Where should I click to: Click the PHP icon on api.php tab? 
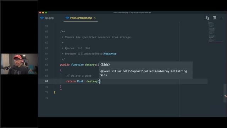coord(42,18)
